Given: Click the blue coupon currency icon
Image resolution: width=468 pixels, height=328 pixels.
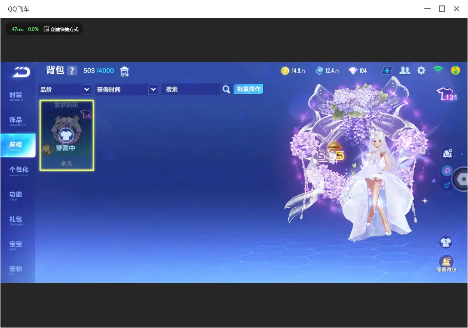Looking at the screenshot, I should pos(319,71).
